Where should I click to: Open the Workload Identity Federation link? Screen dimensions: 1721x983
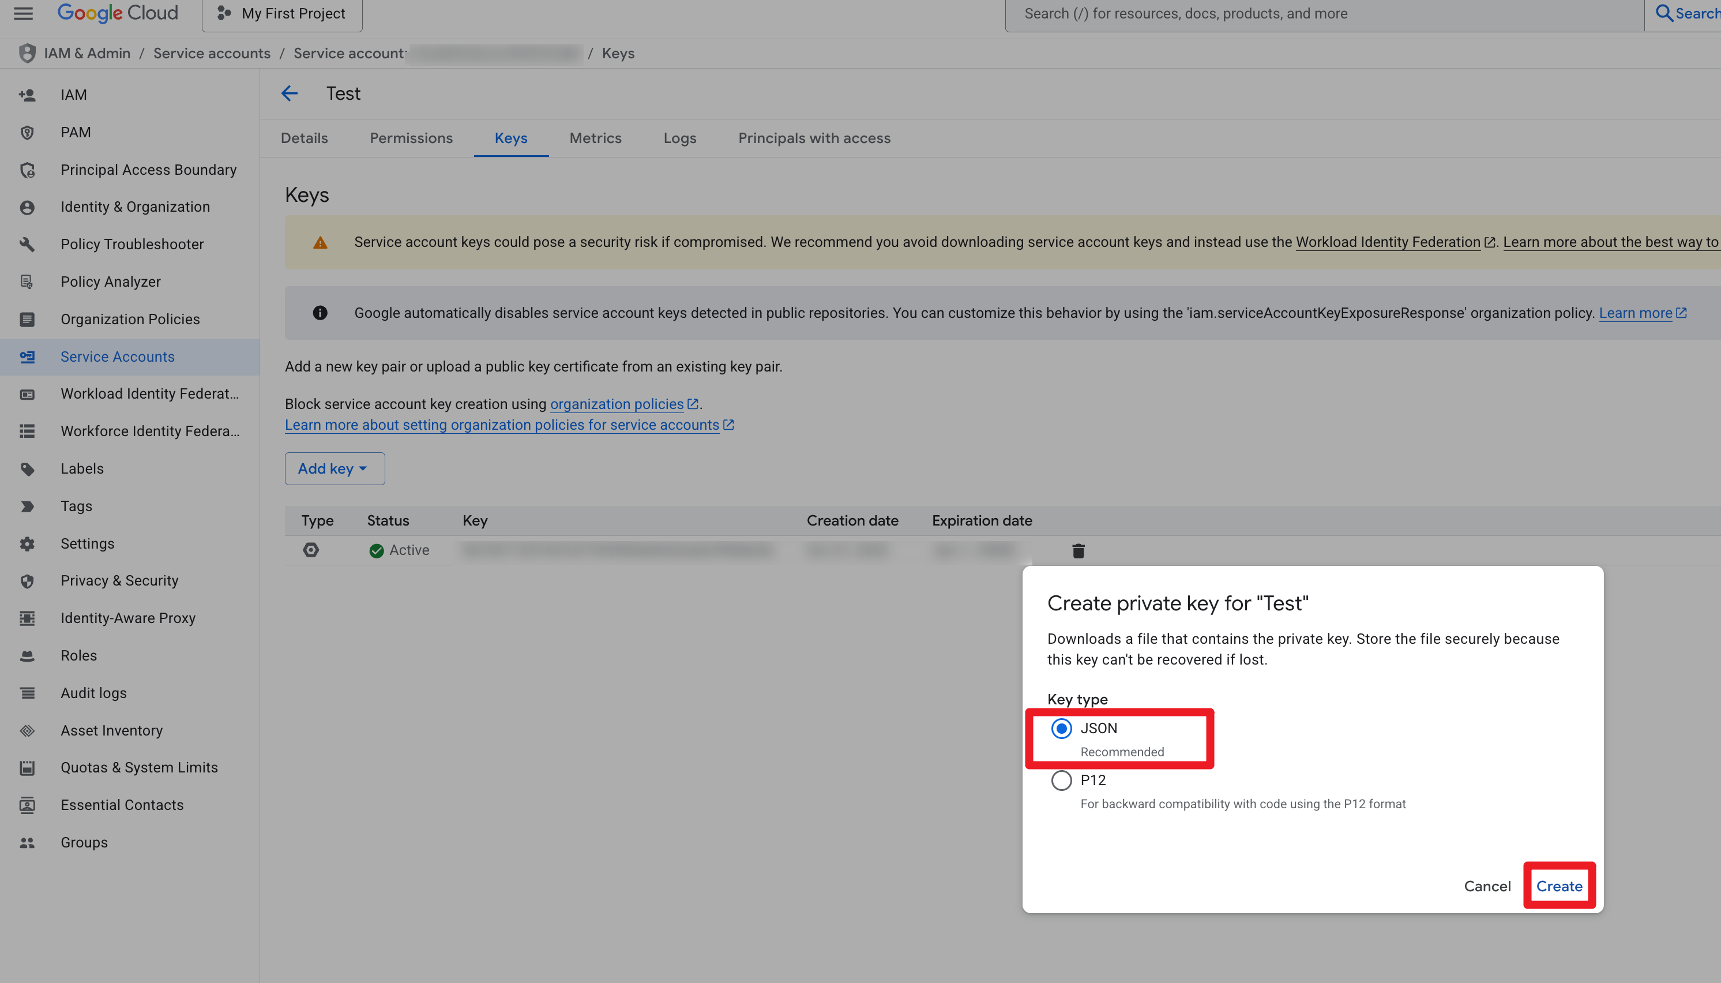(1388, 242)
